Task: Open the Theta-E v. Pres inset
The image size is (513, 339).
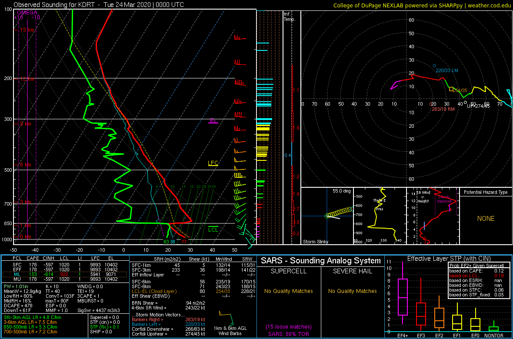Action: pos(379,216)
